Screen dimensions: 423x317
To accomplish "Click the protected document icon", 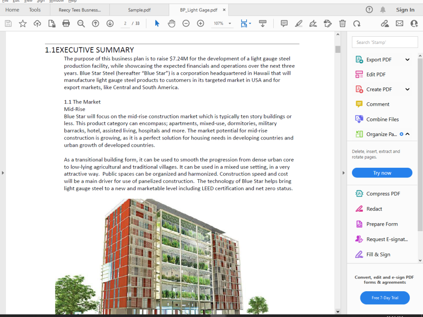I will (x=52, y=23).
